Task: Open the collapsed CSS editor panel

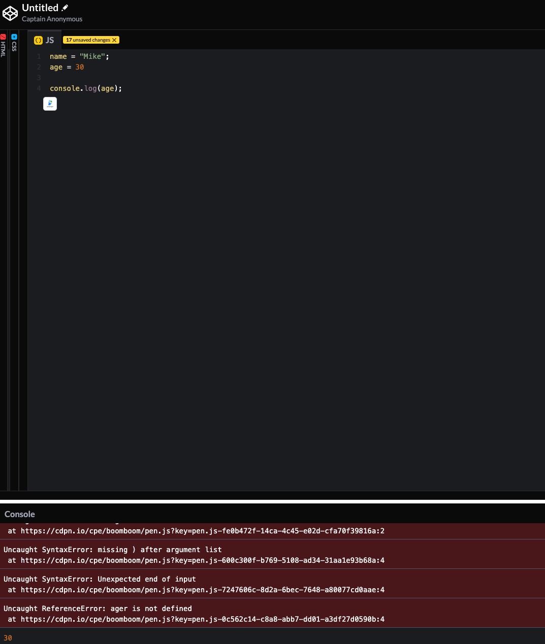Action: [14, 43]
